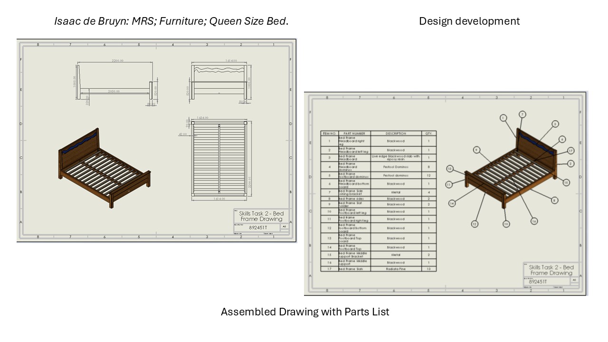Image resolution: width=608 pixels, height=342 pixels.
Task: Click 'Assembled Drawing with Parts List' caption
Action: [304, 312]
